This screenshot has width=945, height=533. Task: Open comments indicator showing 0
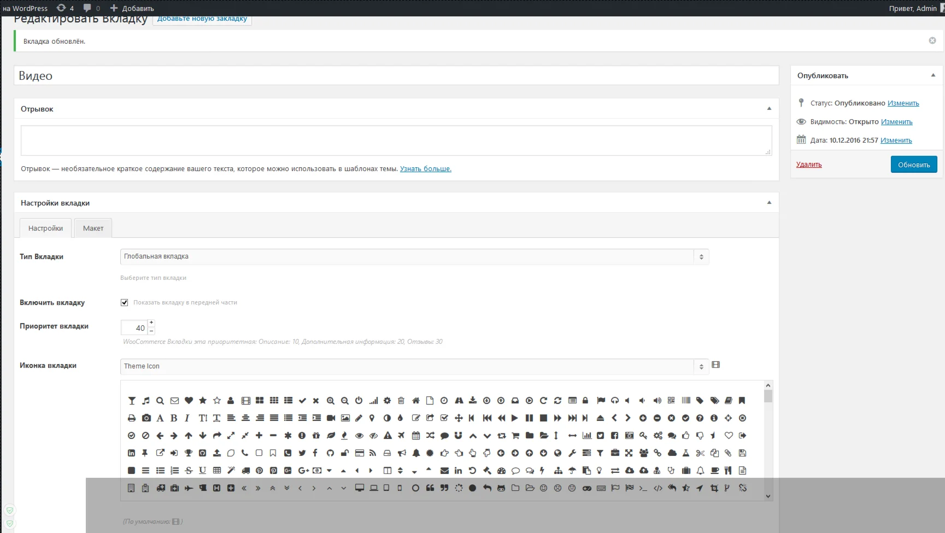tap(91, 8)
